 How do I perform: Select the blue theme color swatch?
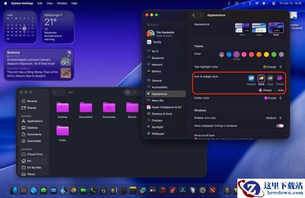229,54
